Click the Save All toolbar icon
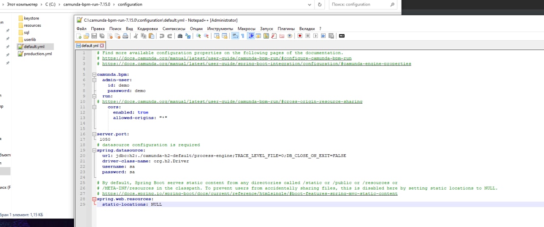 (x=102, y=36)
